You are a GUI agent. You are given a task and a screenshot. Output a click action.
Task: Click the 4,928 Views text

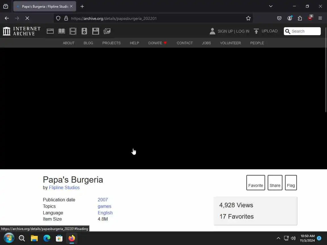point(236,205)
